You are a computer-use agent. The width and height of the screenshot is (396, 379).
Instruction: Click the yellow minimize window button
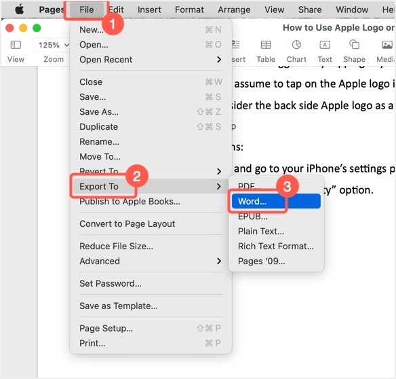tap(23, 28)
